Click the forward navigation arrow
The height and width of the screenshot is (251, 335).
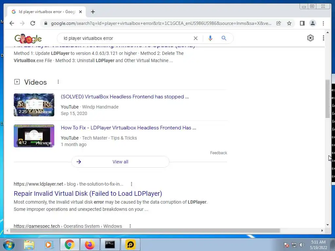coord(22,23)
